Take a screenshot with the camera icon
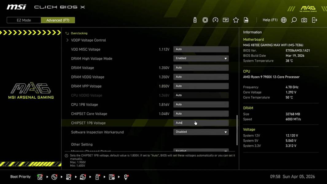The height and width of the screenshot is (184, 327). pyautogui.click(x=304, y=20)
